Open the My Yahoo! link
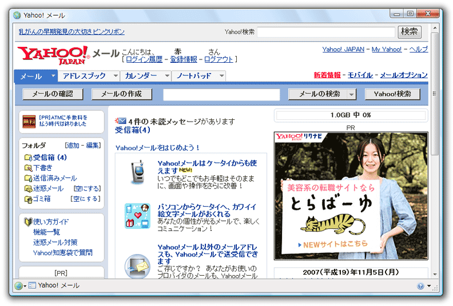The image size is (453, 306). tap(387, 49)
